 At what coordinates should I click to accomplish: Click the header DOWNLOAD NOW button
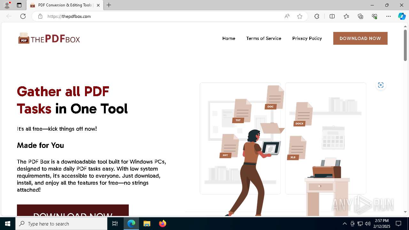[360, 38]
